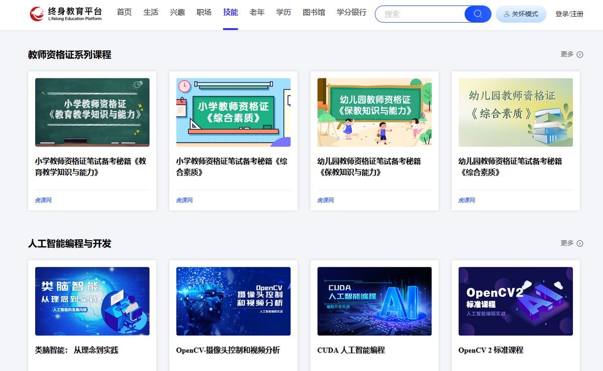Open the 学历 nav item

pyautogui.click(x=283, y=13)
